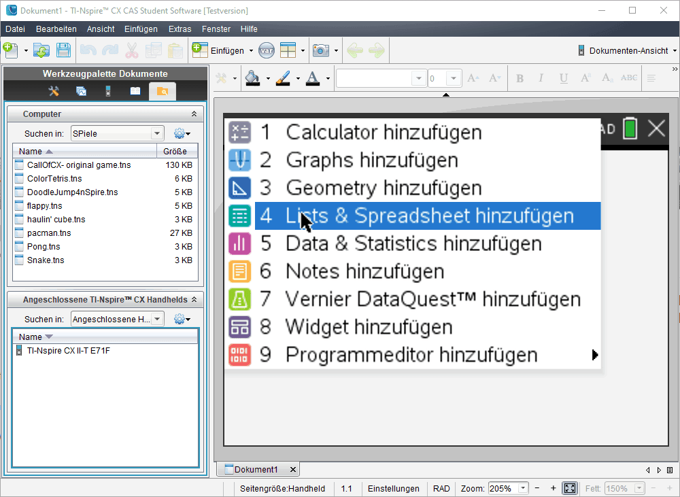Select TI-Nspire CX II-T E71F handheld

tap(68, 350)
